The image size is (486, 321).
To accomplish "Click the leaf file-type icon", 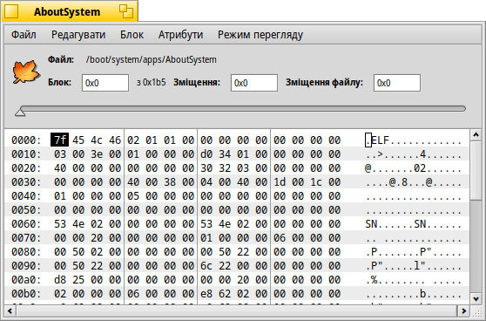I will tap(26, 72).
